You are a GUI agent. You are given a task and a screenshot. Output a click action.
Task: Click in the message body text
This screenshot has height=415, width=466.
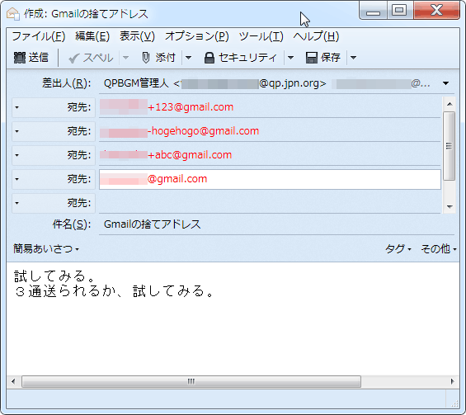tap(114, 284)
